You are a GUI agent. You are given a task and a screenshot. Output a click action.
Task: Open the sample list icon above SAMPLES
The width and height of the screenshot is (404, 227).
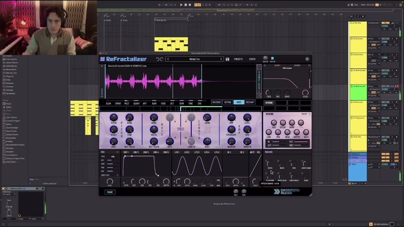coord(259,67)
